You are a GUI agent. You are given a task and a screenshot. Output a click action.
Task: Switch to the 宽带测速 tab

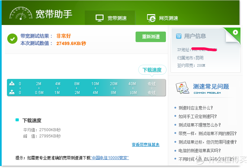(x=110, y=18)
